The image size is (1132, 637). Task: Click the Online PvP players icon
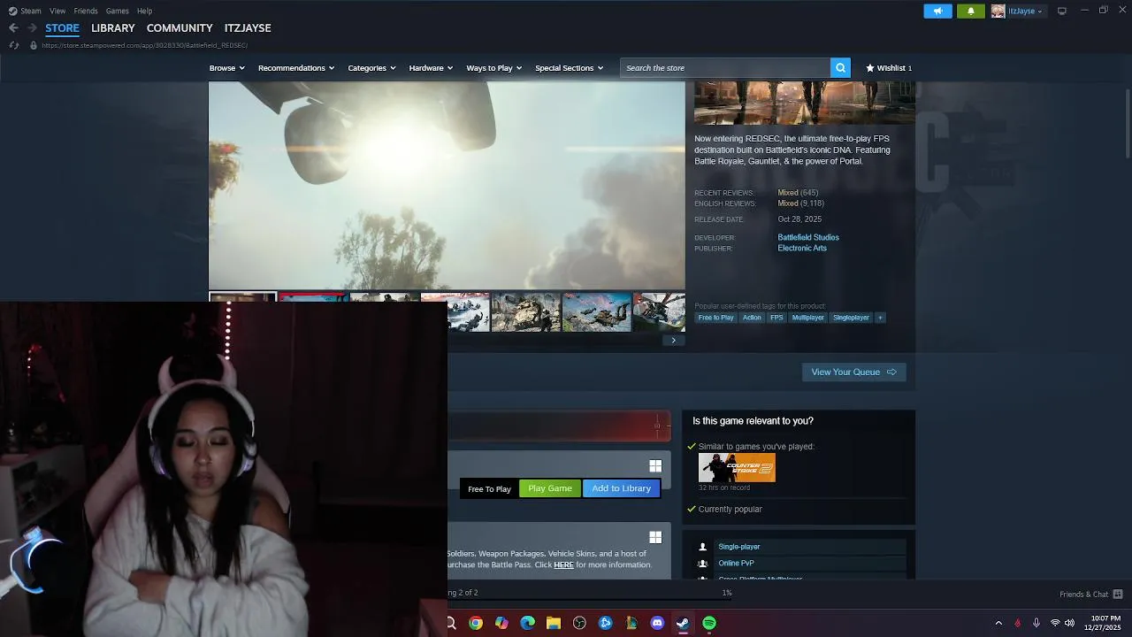(x=703, y=563)
